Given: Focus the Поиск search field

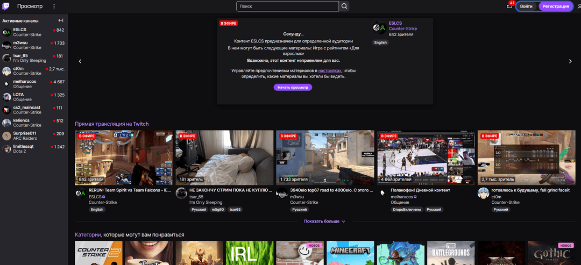Looking at the screenshot, I should click(x=287, y=6).
